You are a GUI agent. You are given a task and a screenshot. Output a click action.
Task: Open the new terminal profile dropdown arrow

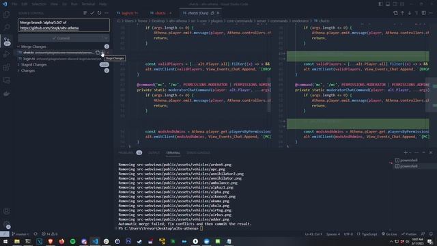pos(410,152)
